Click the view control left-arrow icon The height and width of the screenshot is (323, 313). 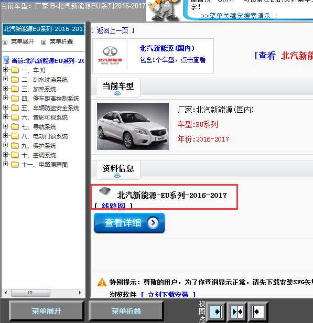[258, 312]
